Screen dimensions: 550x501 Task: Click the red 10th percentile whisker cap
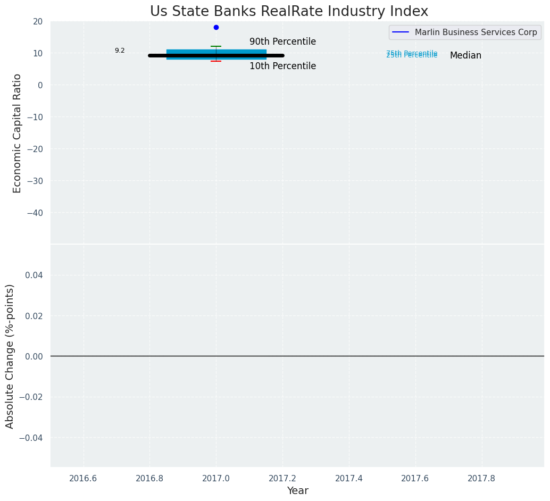point(216,61)
